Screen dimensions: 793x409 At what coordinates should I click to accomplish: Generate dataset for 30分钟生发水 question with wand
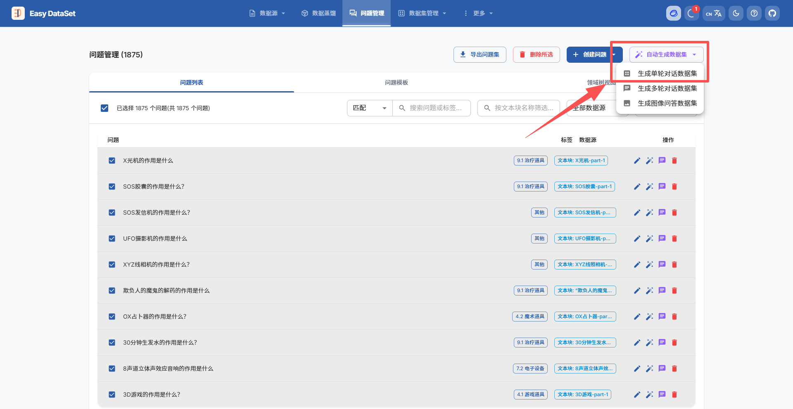point(650,343)
